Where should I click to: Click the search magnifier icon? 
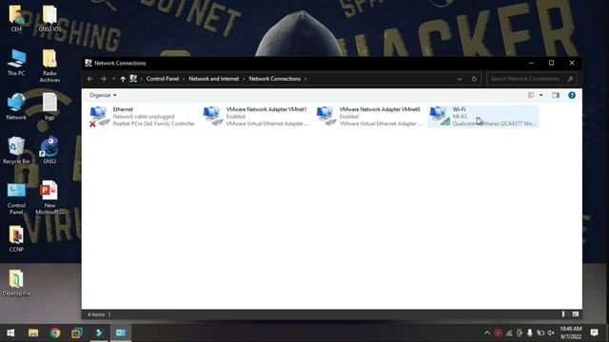coord(570,79)
